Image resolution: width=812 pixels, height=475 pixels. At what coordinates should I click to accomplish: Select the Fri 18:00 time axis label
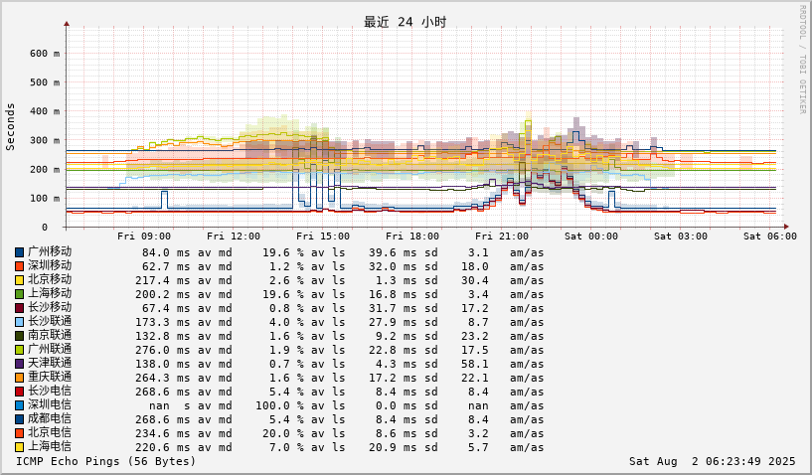coord(412,237)
